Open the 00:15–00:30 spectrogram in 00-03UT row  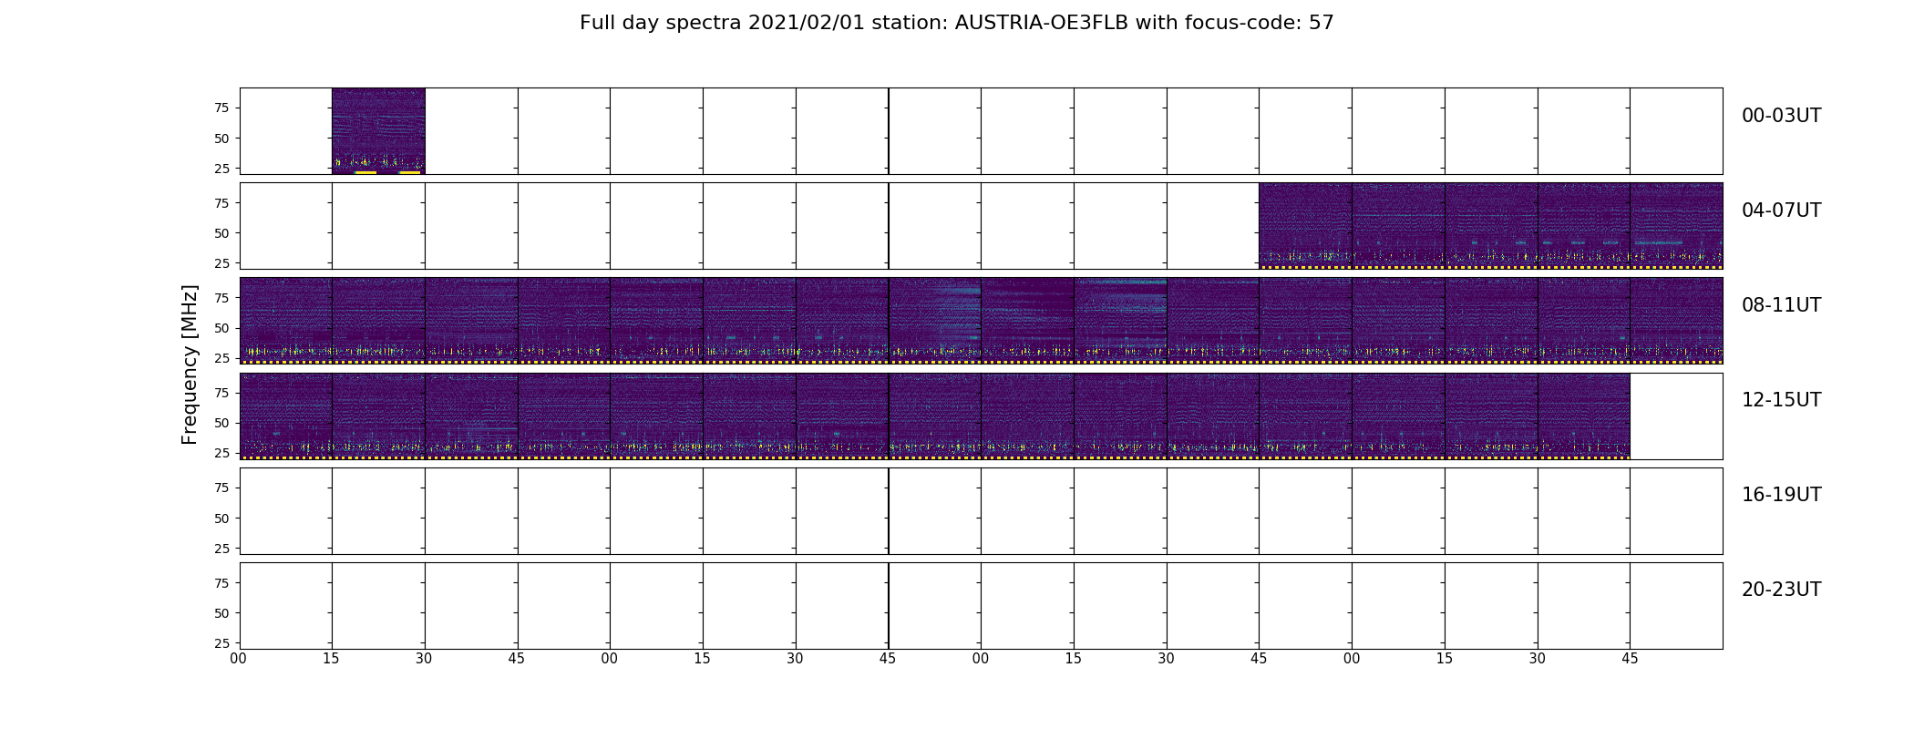[378, 131]
